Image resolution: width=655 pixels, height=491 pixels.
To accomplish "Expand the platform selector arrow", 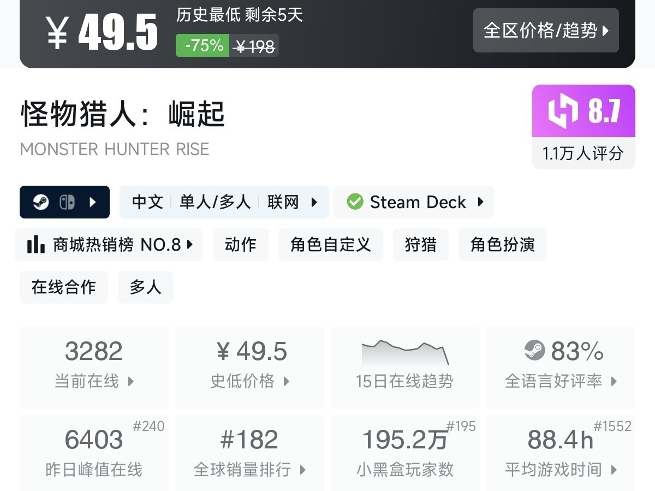I will pos(92,203).
